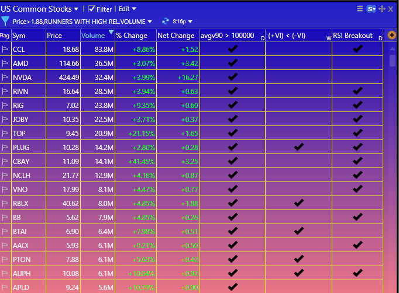
Task: Flag the PLUG row
Action: [x=5, y=147]
